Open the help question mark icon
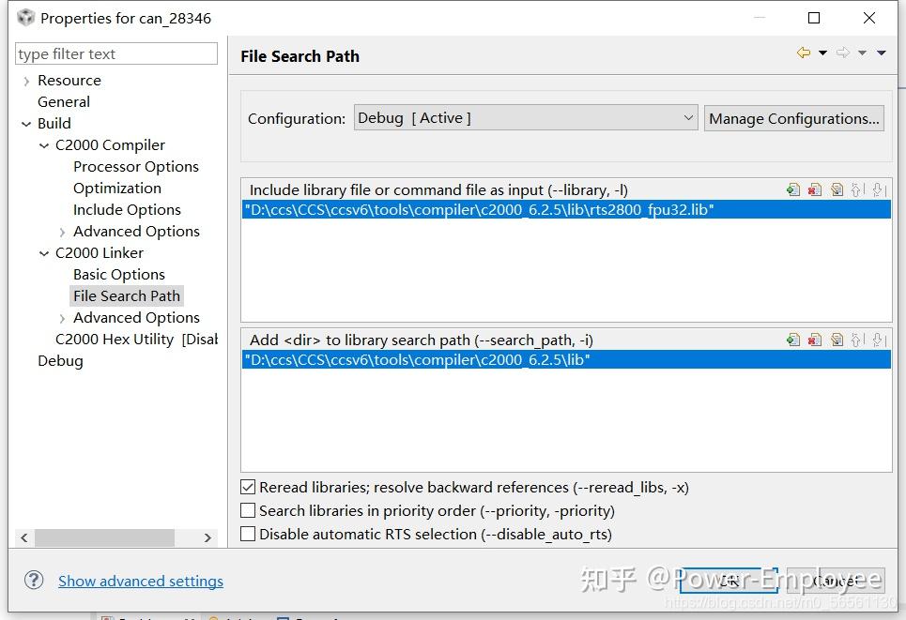Viewport: 906px width, 620px height. [34, 581]
